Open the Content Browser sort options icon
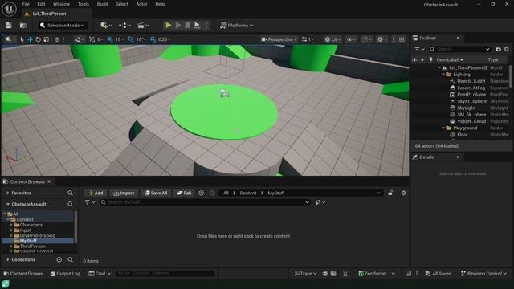This screenshot has width=514, height=289. coord(320,202)
